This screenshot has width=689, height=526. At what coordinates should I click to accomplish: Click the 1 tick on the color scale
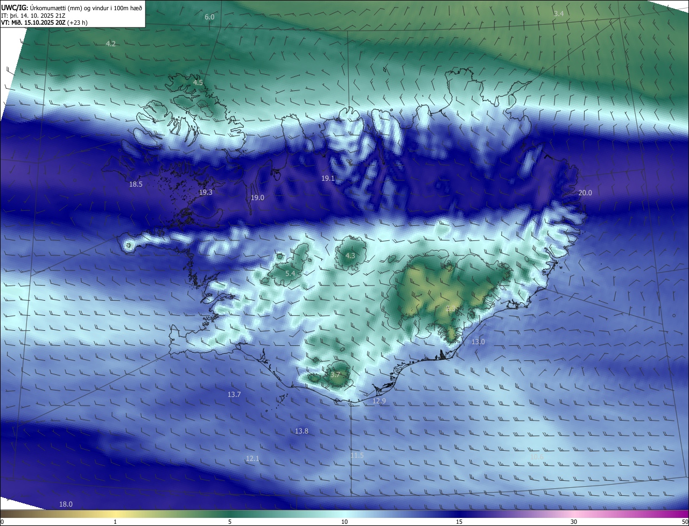(115, 522)
